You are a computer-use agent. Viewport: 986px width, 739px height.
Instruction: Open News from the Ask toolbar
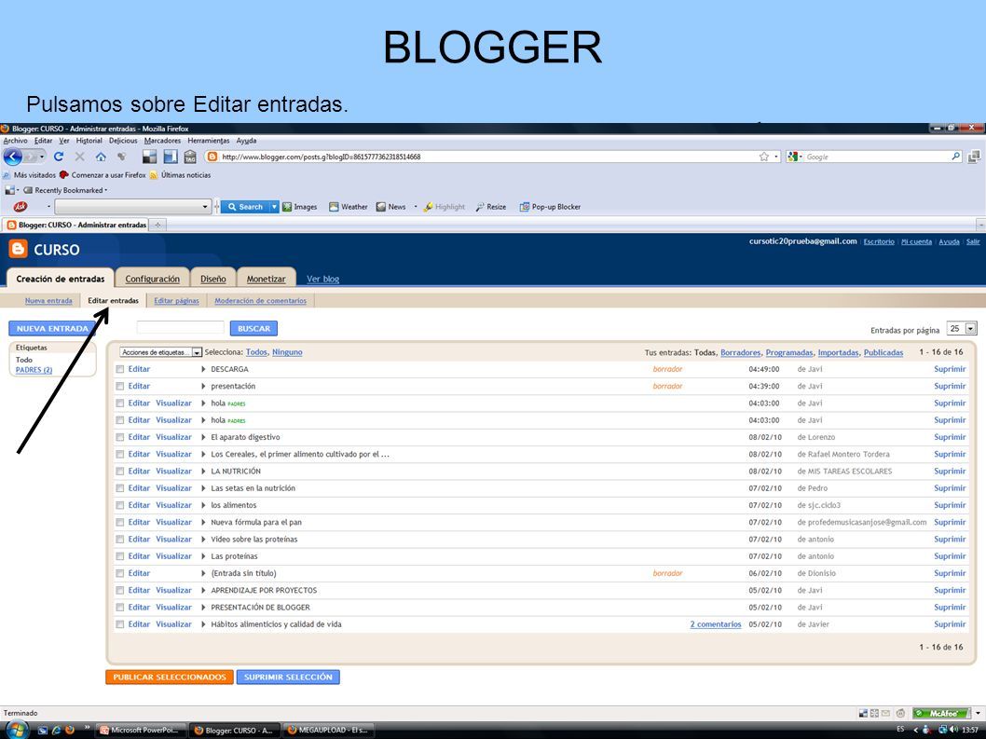coord(390,206)
